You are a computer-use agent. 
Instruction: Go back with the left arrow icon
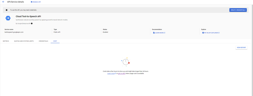3,2
